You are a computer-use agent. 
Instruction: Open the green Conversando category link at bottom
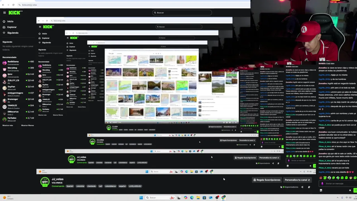point(58,186)
